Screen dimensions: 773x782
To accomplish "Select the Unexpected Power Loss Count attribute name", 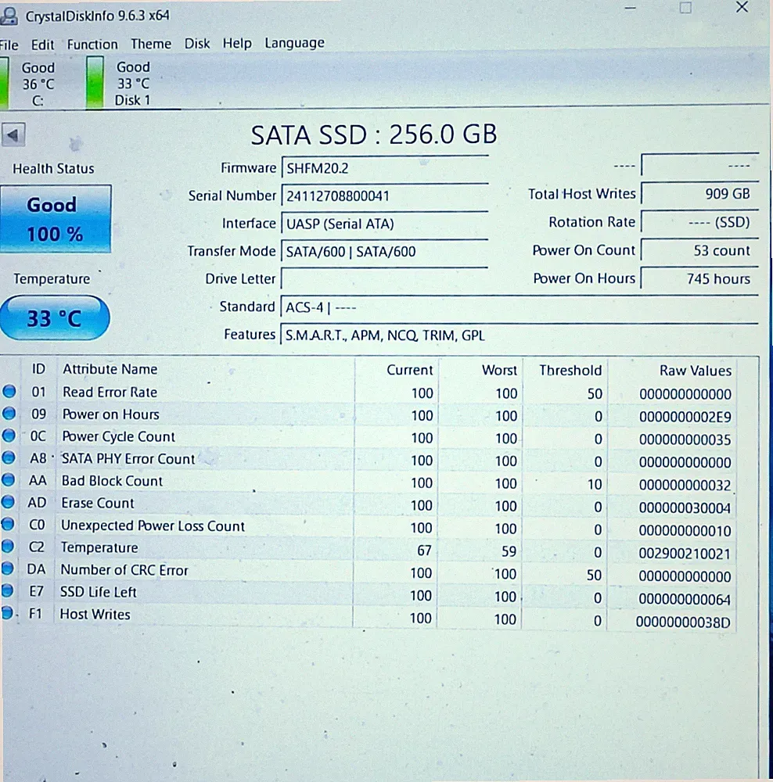I will 153,526.
